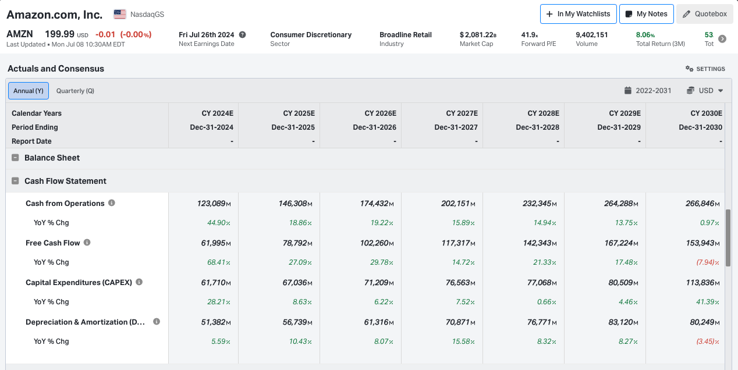The height and width of the screenshot is (370, 738).
Task: Open the My Notes button
Action: (647, 14)
